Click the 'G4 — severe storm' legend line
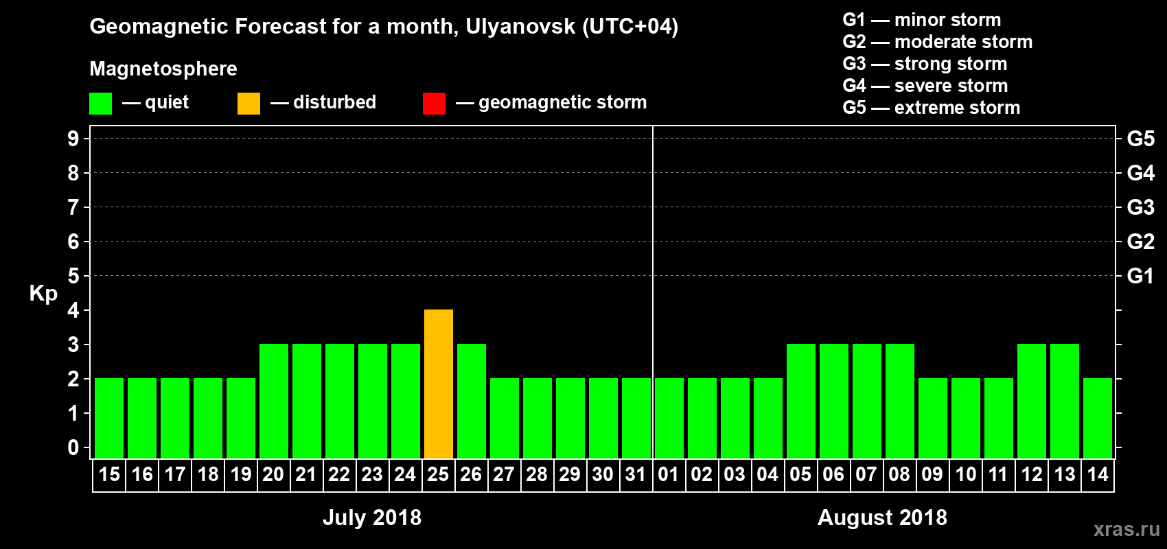This screenshot has height=549, width=1167. tap(925, 86)
